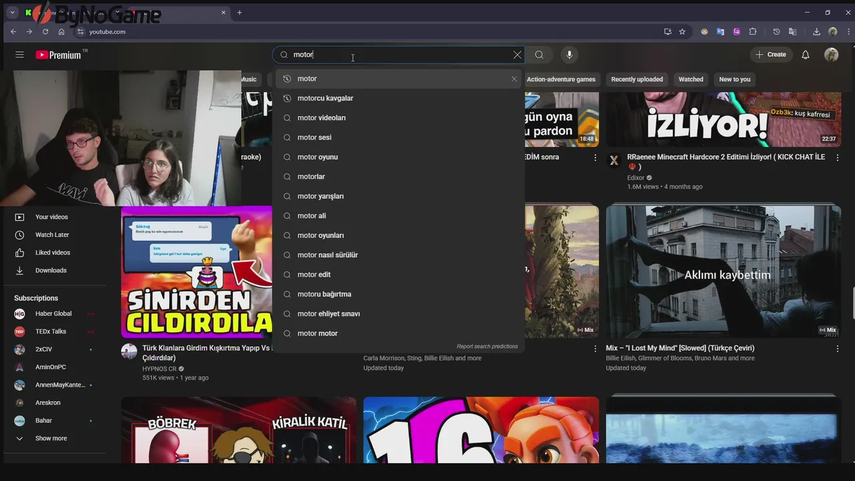Reload the page in the browser
The width and height of the screenshot is (855, 481).
[45, 31]
